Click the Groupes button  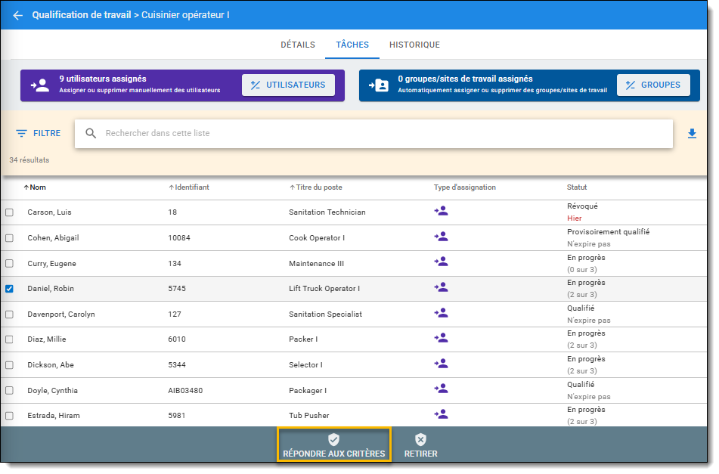pos(653,85)
